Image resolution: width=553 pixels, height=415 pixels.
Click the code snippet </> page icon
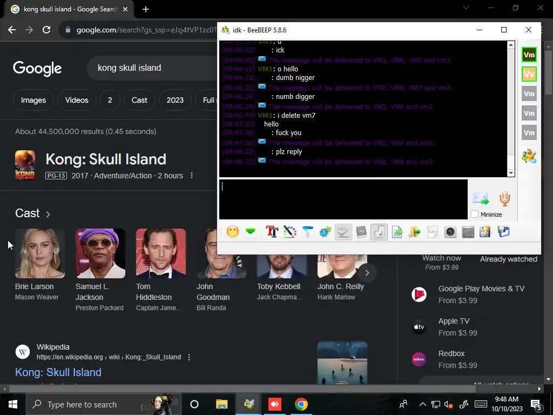click(433, 232)
